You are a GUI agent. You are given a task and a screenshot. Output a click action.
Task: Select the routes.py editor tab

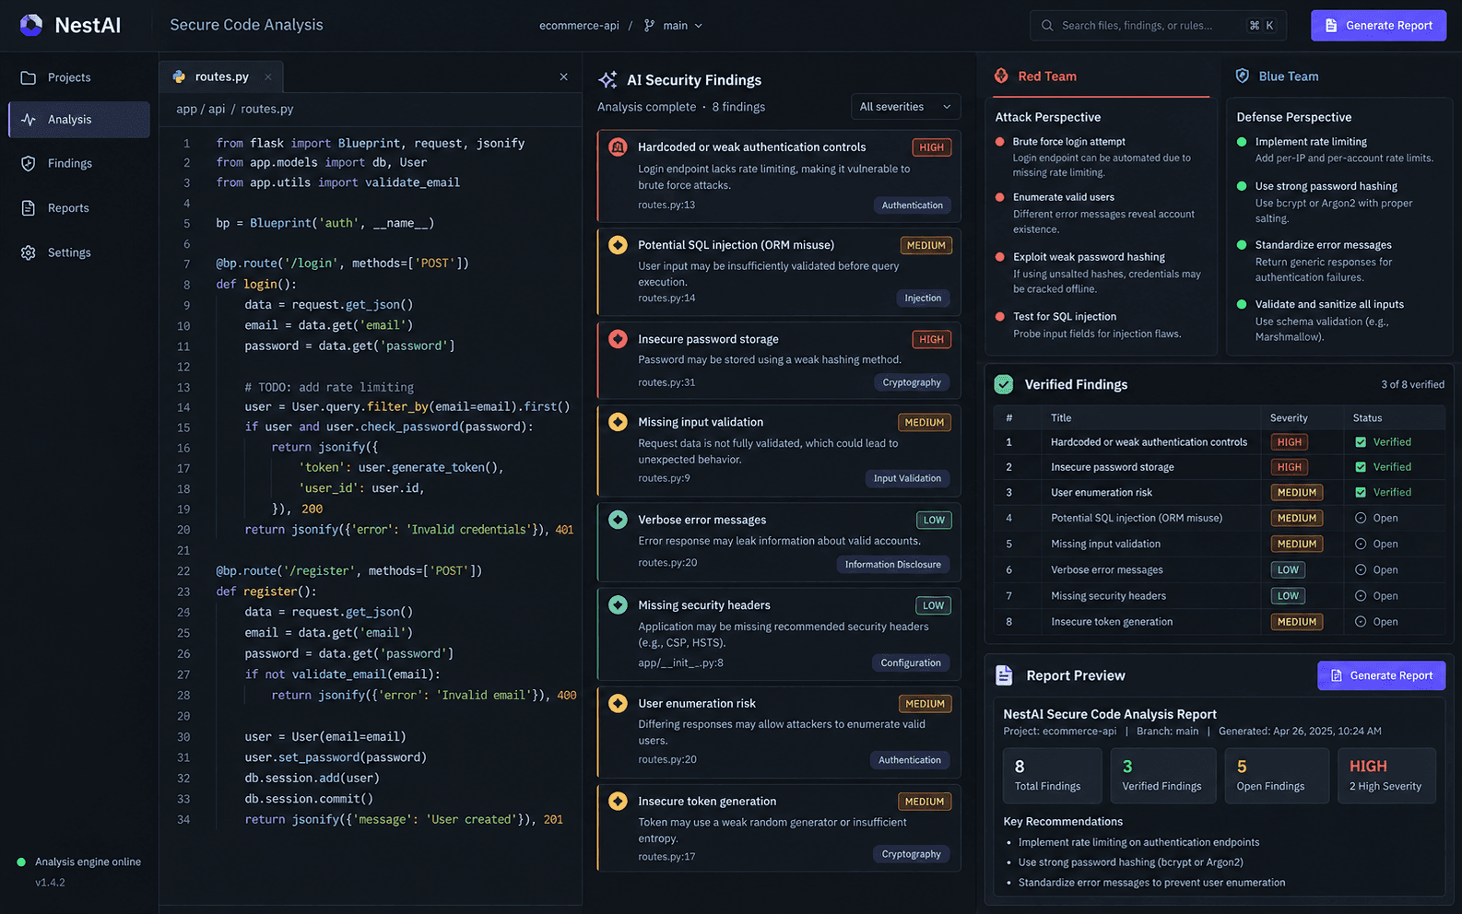tap(221, 76)
